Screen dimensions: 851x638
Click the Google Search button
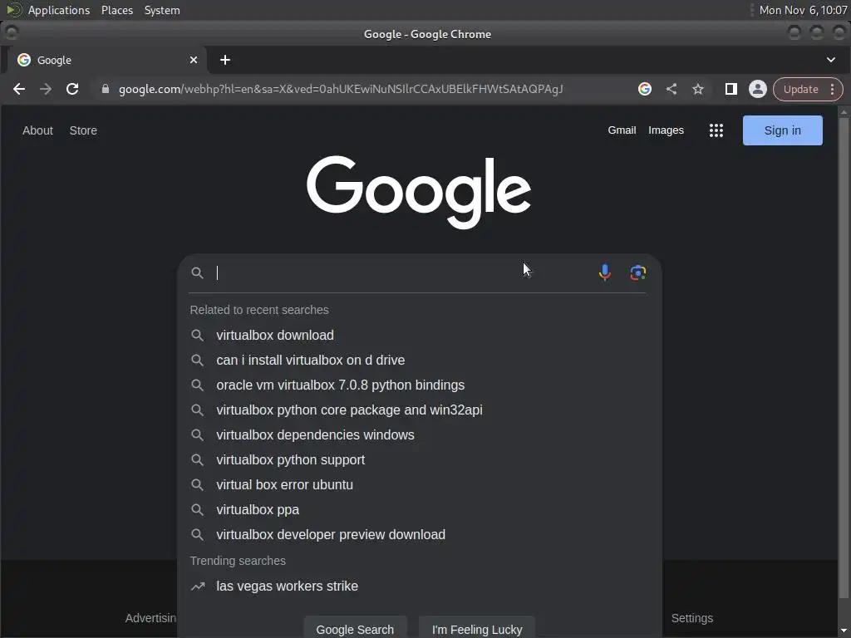tap(355, 628)
